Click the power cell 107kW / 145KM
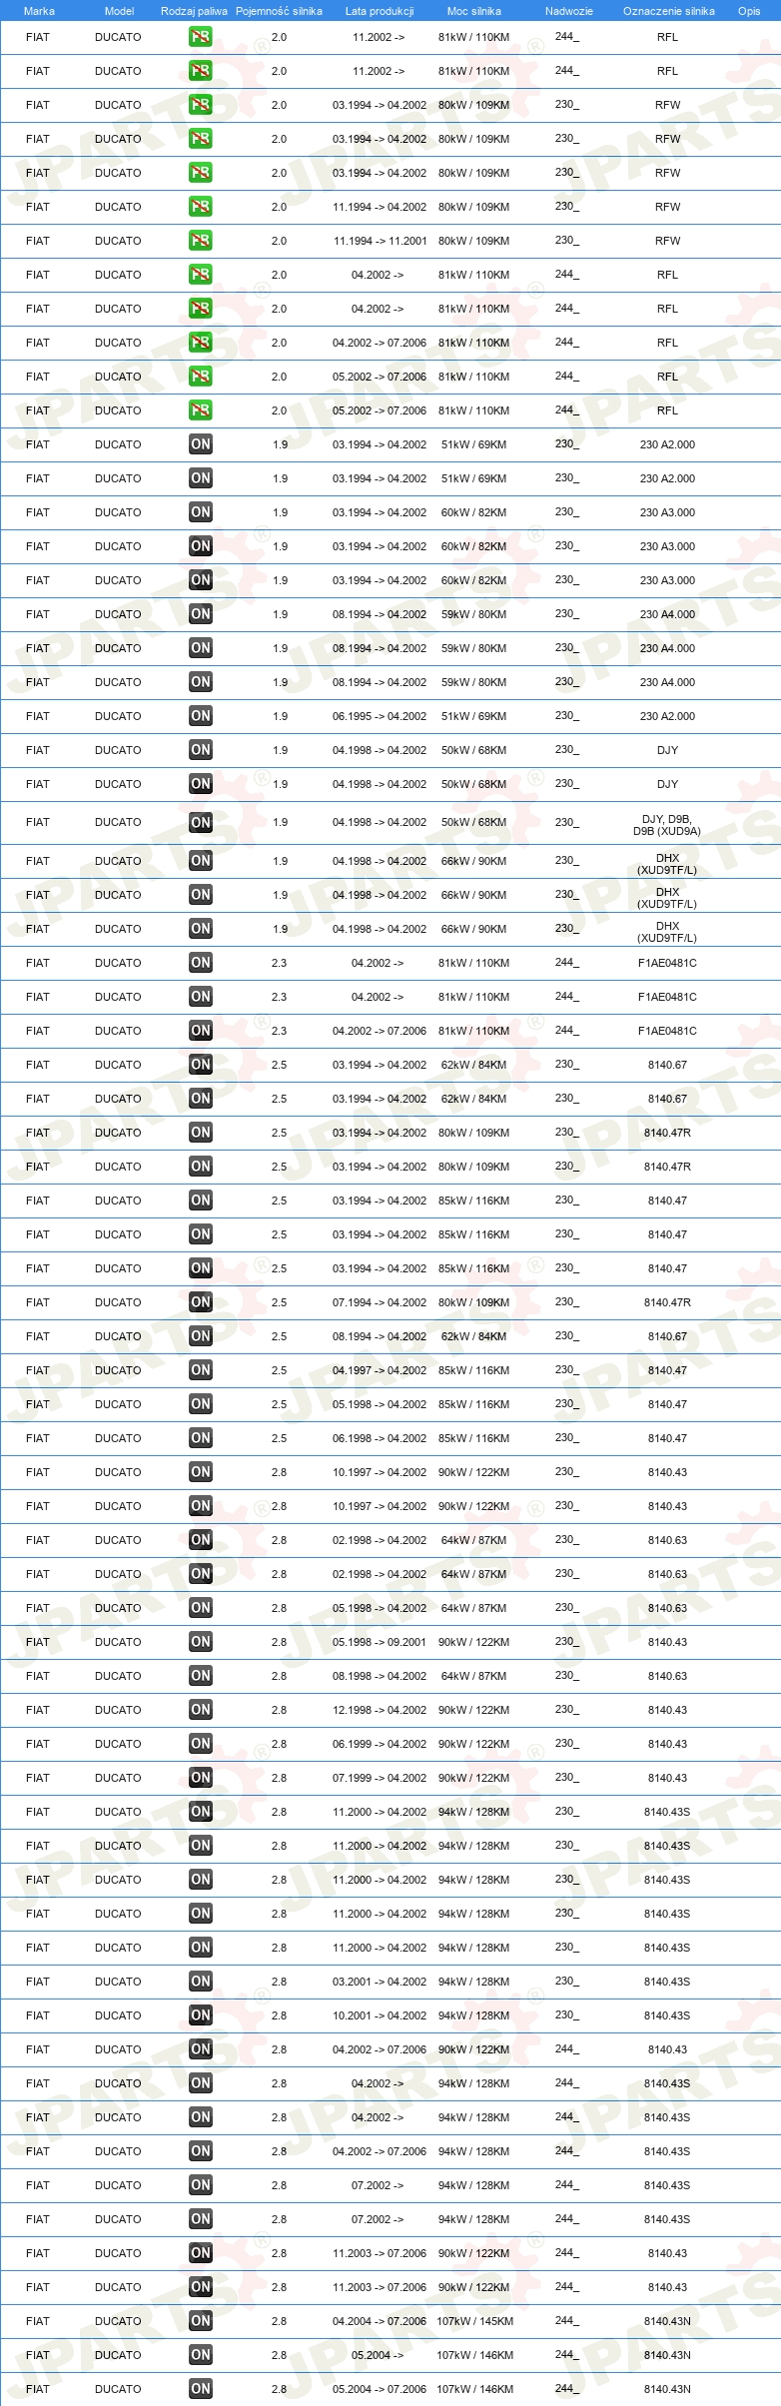Image resolution: width=781 pixels, height=2406 pixels. 474,2321
